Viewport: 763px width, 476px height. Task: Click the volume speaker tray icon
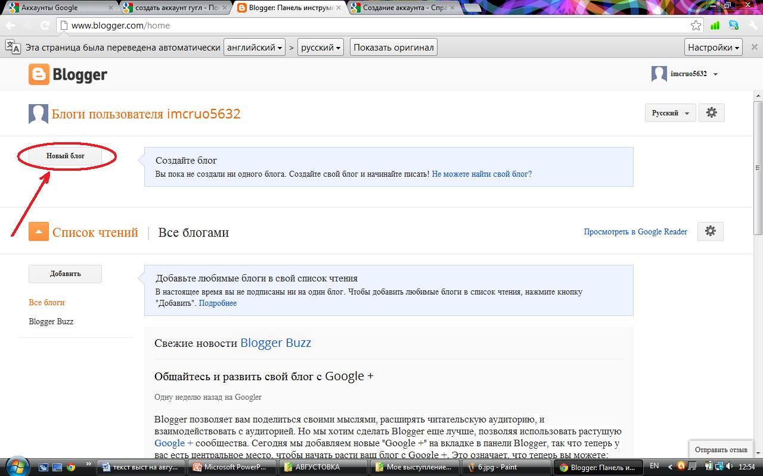pos(728,466)
